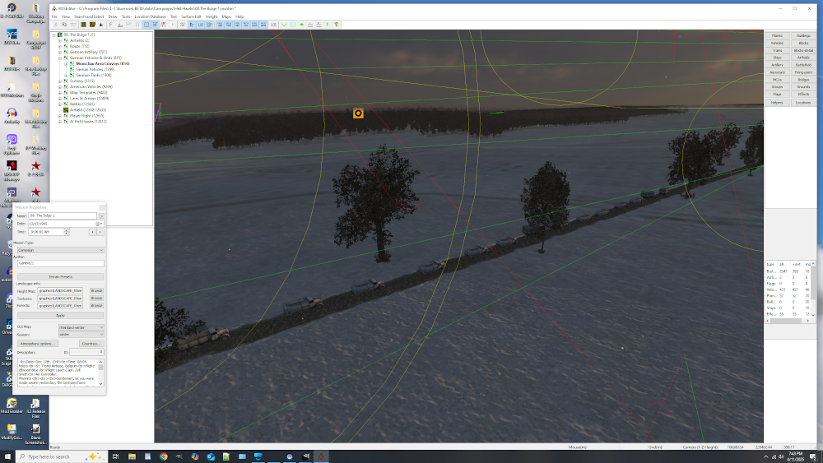Open File Explorer from the taskbar
Screen dimensions: 823x463
click(x=132, y=456)
